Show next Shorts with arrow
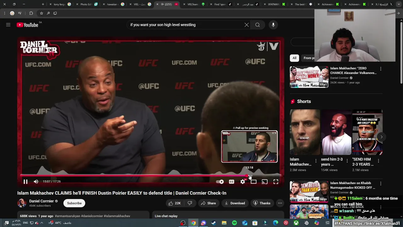403x227 pixels. click(381, 137)
